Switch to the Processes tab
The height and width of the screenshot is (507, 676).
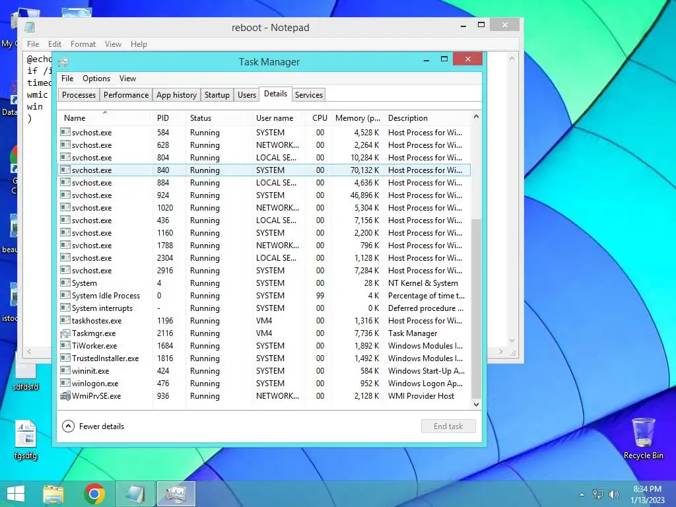pyautogui.click(x=79, y=95)
